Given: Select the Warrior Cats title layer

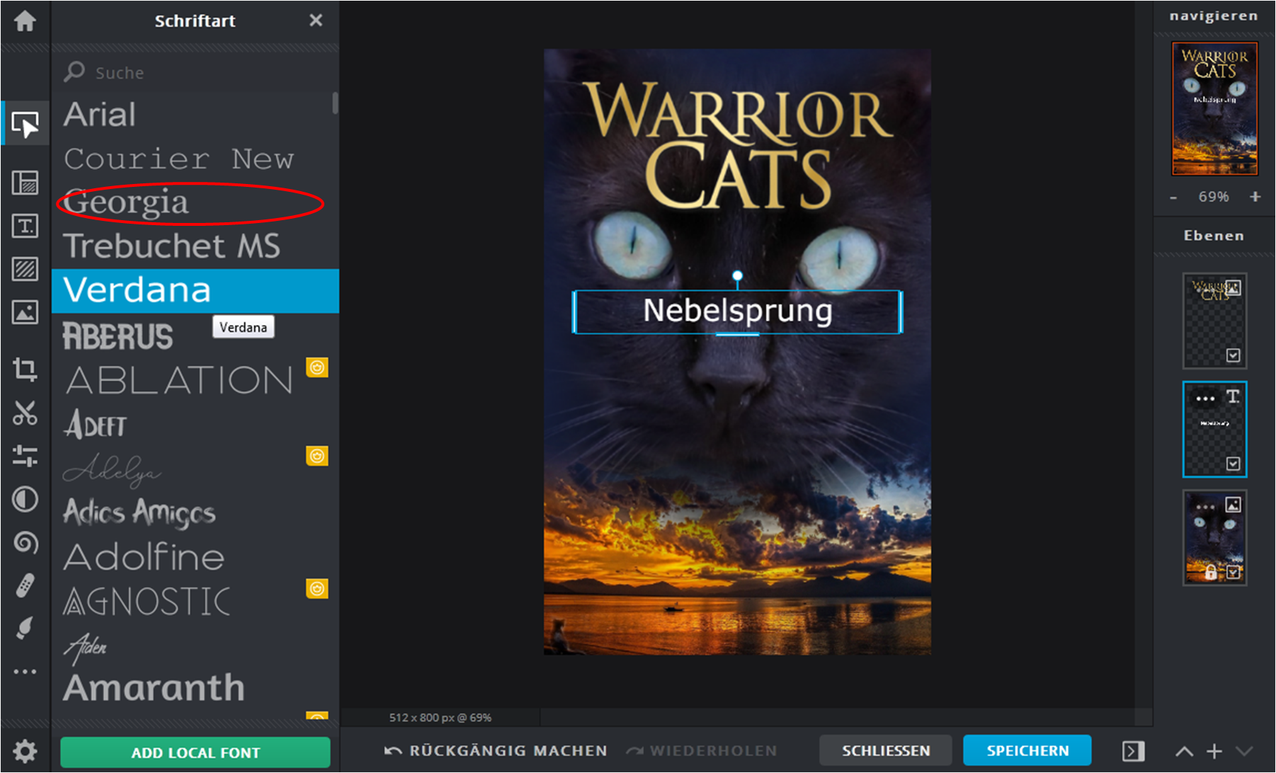Looking at the screenshot, I should pyautogui.click(x=1214, y=321).
